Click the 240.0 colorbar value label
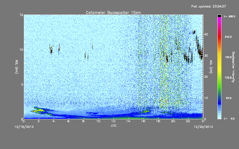The height and width of the screenshot is (149, 239). click(228, 37)
